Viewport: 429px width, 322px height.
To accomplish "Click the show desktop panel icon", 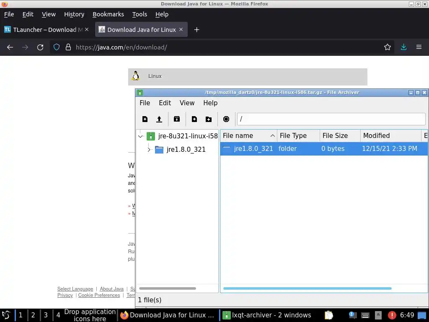I will tap(421, 315).
